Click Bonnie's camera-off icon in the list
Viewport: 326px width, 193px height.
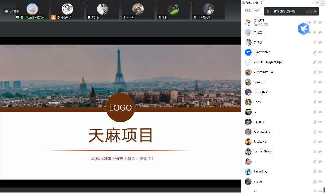click(320, 82)
